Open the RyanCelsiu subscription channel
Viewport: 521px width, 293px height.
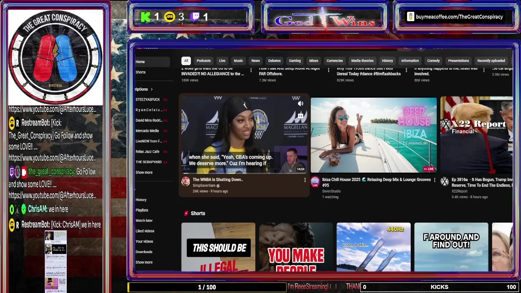click(149, 110)
